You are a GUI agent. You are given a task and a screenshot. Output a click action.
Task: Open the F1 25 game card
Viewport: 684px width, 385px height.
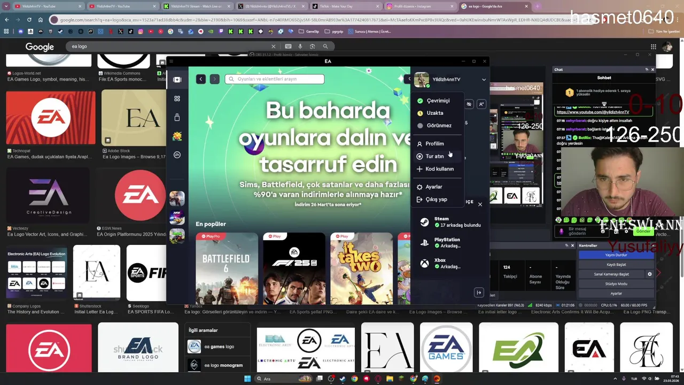point(294,268)
